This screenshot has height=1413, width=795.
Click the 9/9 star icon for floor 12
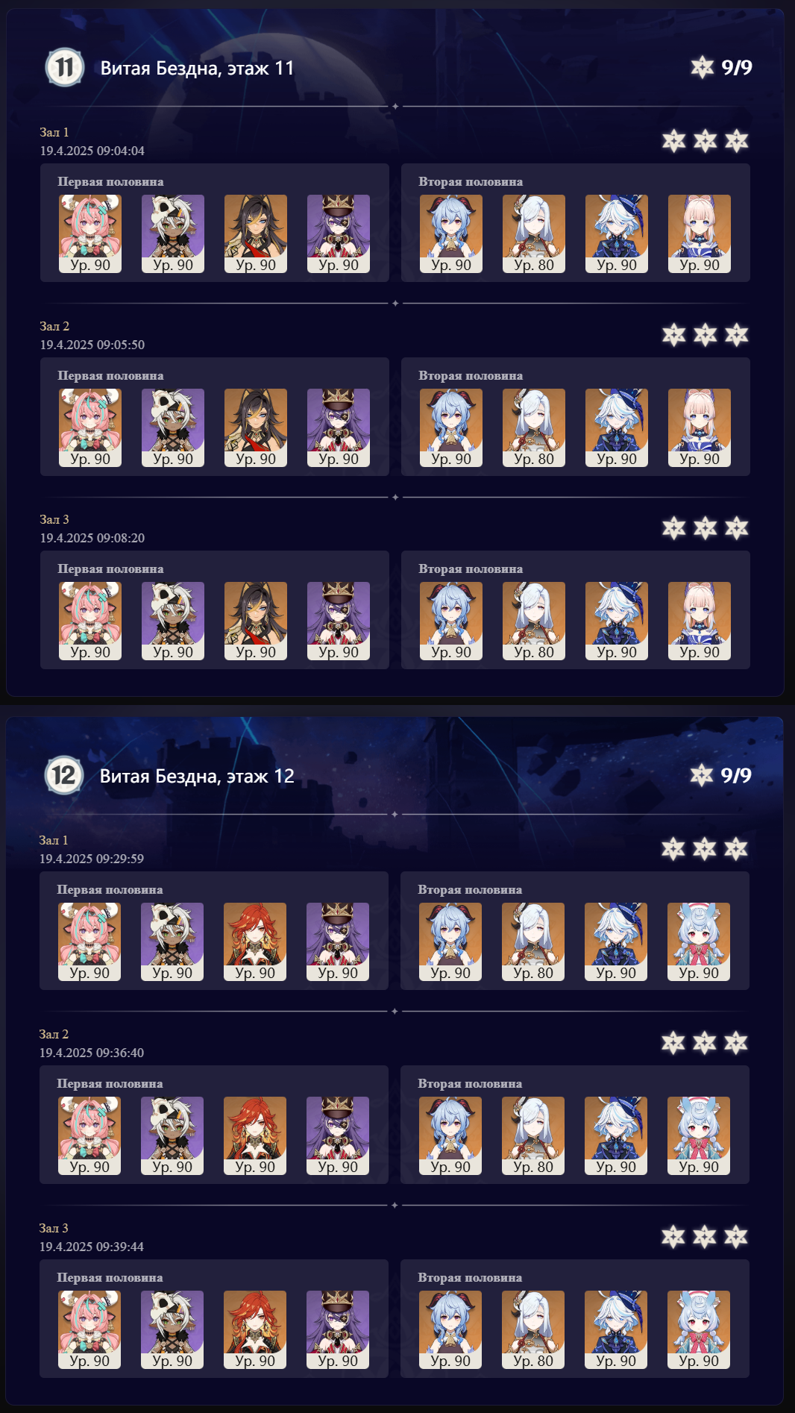point(701,775)
